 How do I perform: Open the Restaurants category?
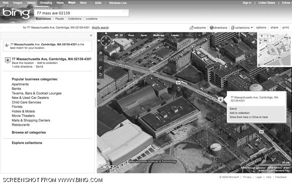[x=21, y=125]
